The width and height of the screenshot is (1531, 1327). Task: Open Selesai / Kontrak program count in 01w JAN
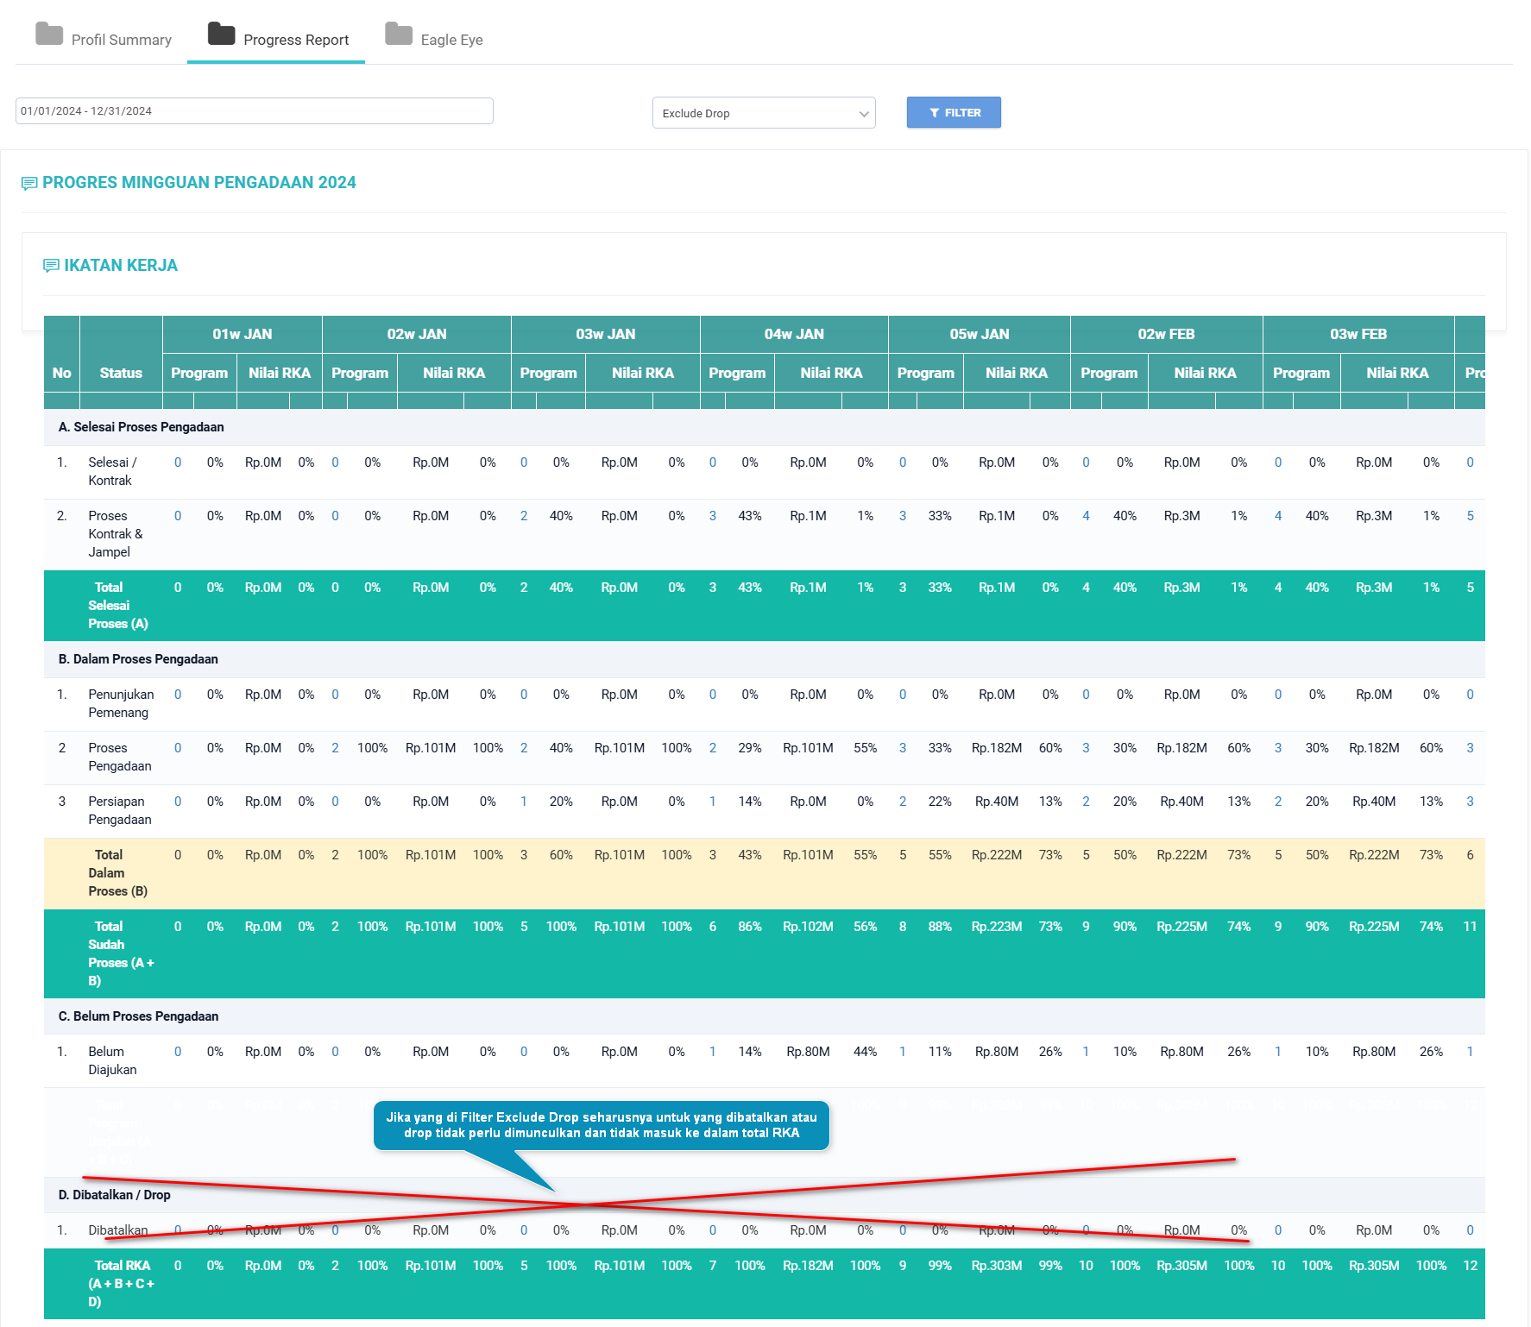(x=178, y=462)
